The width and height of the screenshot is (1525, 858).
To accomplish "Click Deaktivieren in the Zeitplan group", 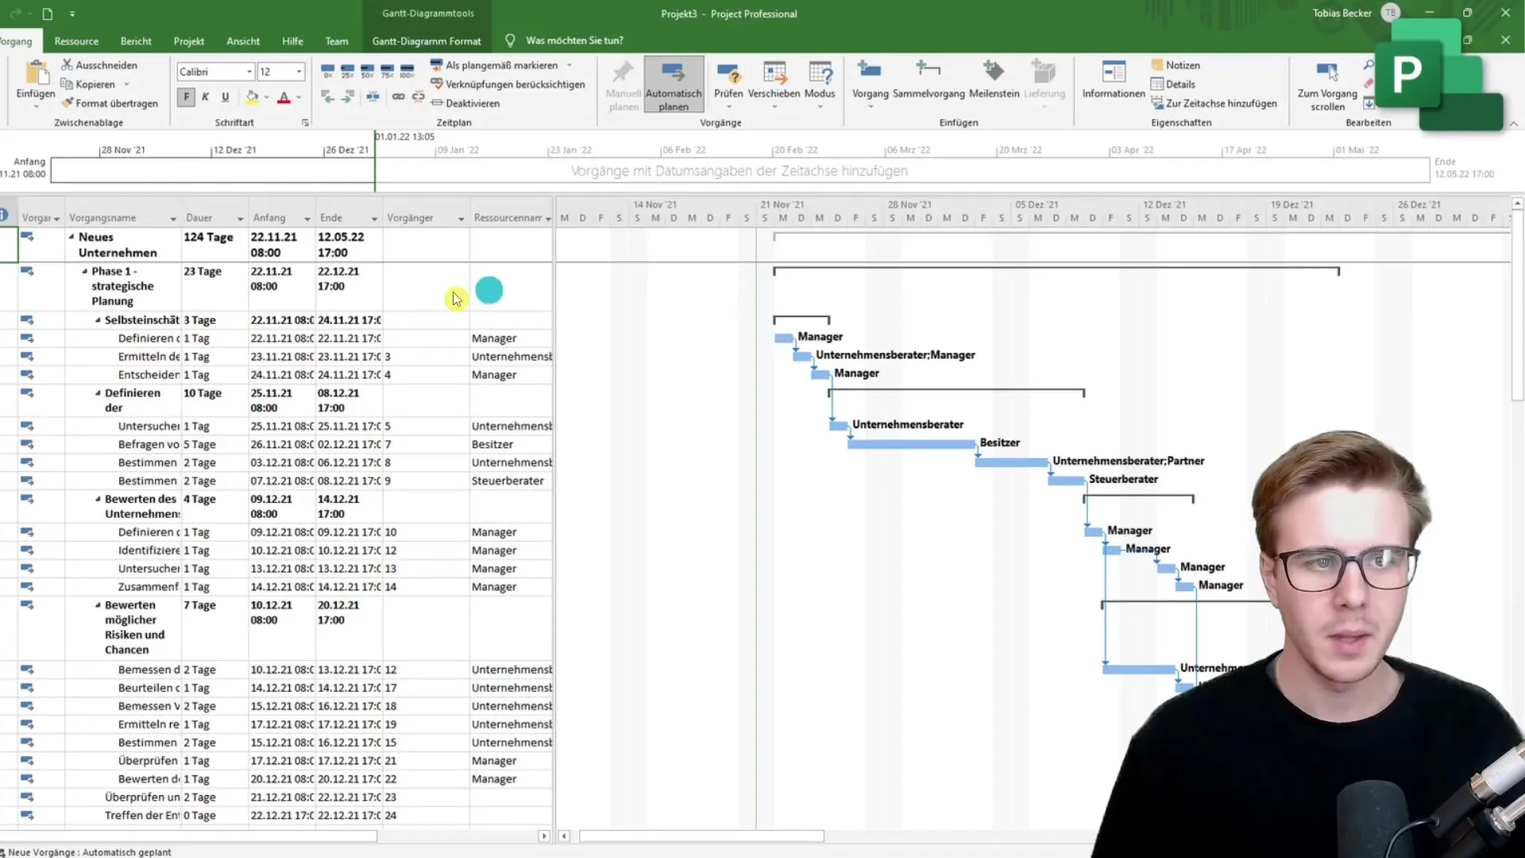I will click(465, 103).
